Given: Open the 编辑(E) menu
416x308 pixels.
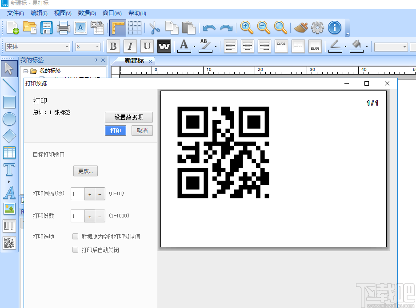Looking at the screenshot, I should click(x=39, y=13).
